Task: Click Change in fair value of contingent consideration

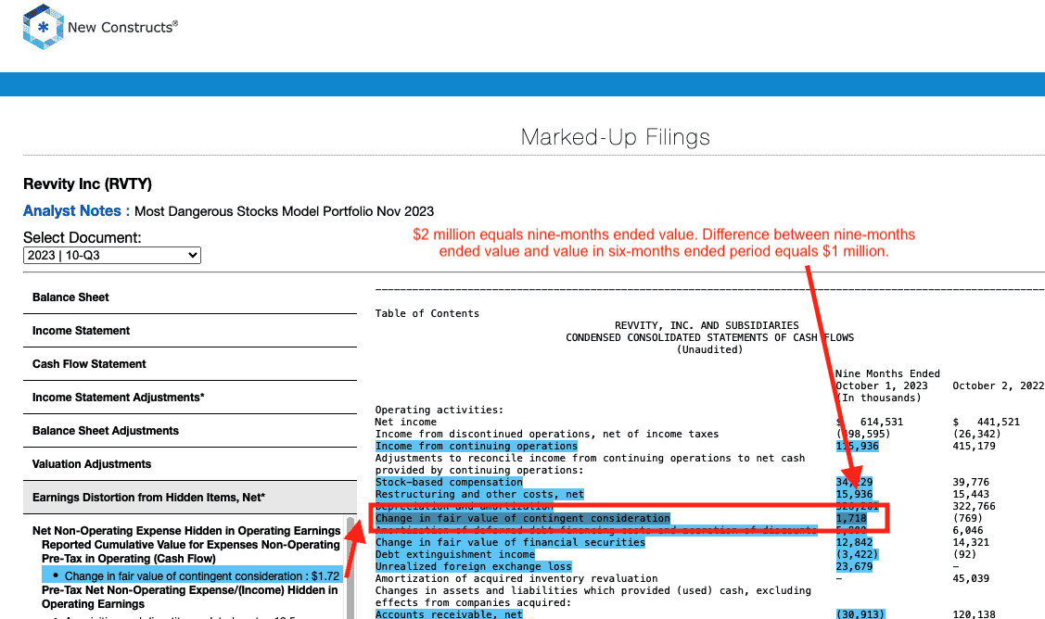Action: (523, 518)
